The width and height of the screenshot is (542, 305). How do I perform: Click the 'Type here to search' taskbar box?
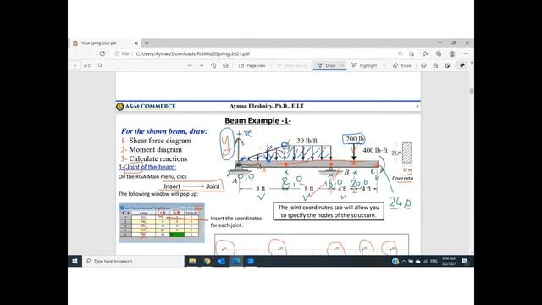133,261
